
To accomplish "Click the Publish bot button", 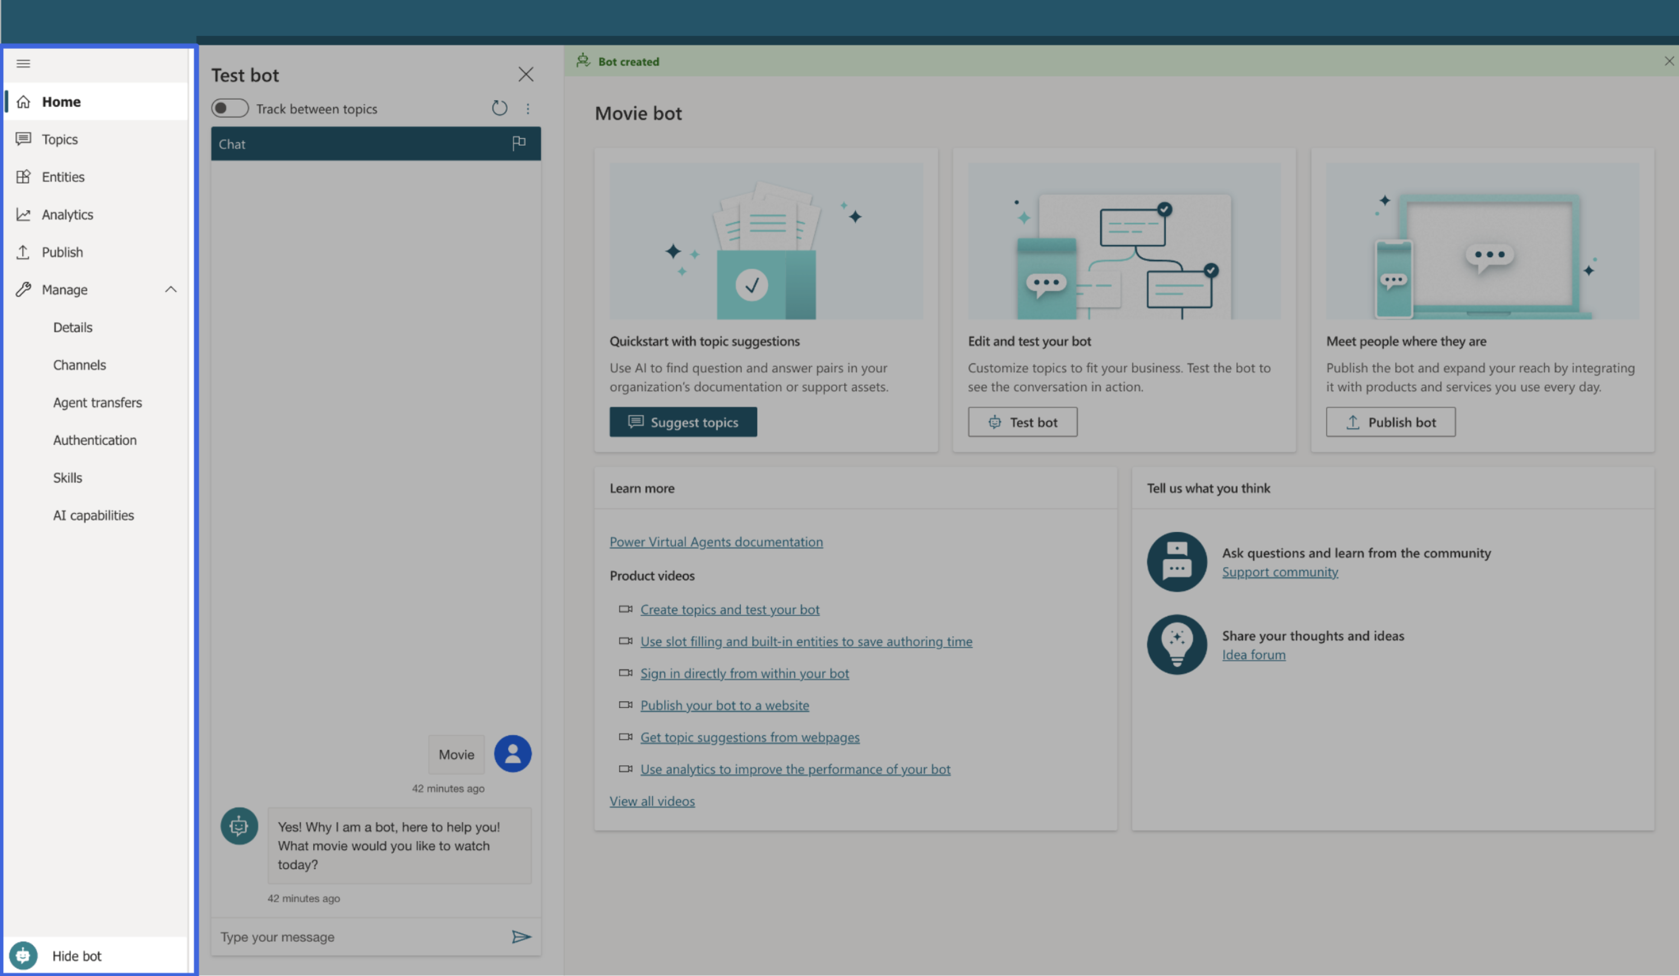I will (x=1391, y=422).
